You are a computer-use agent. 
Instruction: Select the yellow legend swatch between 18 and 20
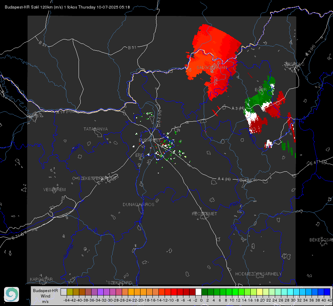[x=260, y=292]
